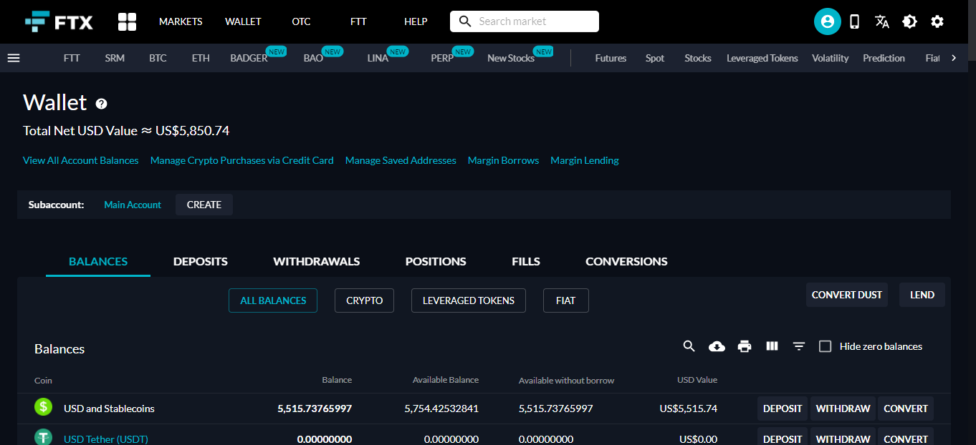Open the user account profile icon

827,21
